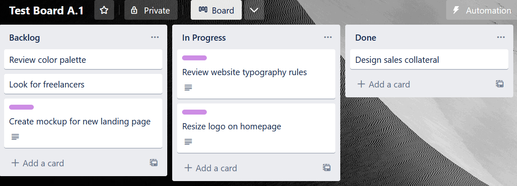Click description icon on typography rules card

tap(188, 88)
